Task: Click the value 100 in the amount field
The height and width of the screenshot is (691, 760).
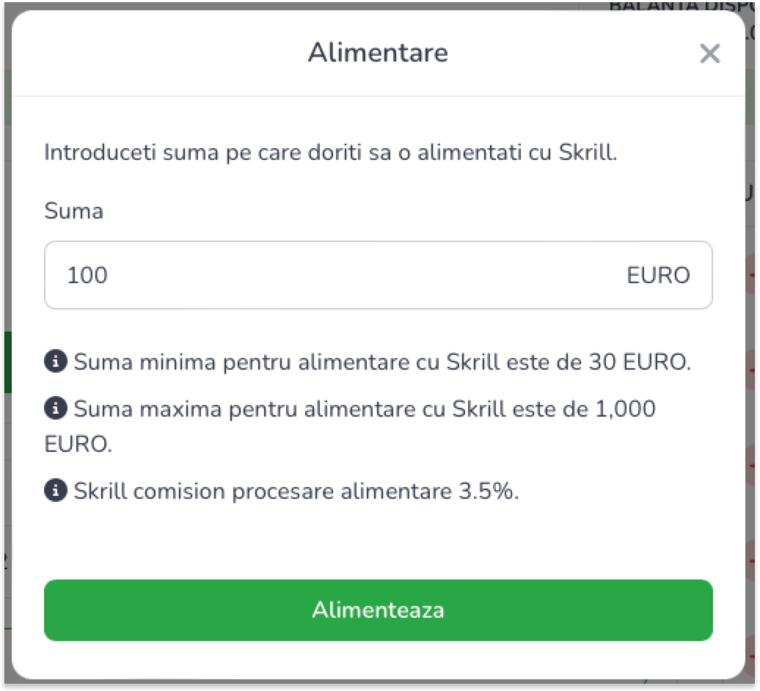Action: tap(87, 276)
